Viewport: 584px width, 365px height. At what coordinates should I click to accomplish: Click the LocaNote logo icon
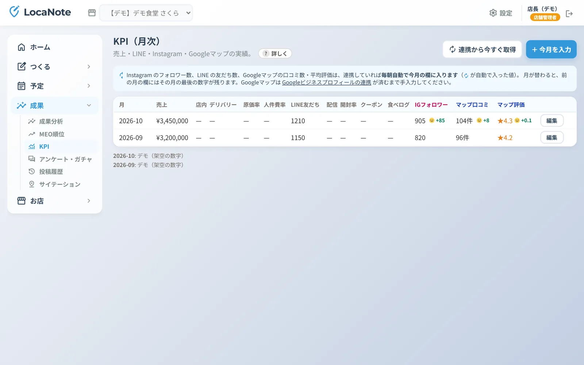pyautogui.click(x=14, y=12)
